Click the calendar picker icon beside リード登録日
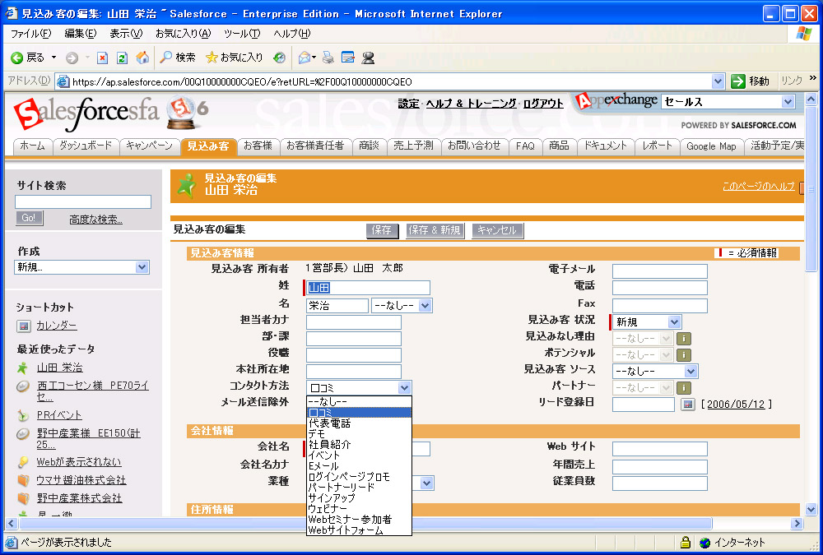 [x=687, y=405]
